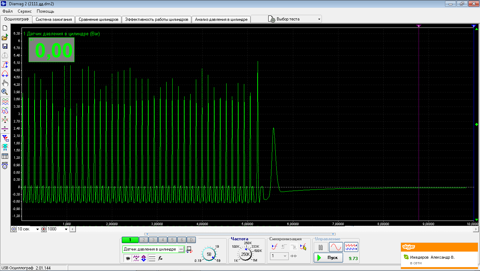The image size is (480, 271).
Task: Select falling step sync mode icon
Action: click(x=294, y=247)
